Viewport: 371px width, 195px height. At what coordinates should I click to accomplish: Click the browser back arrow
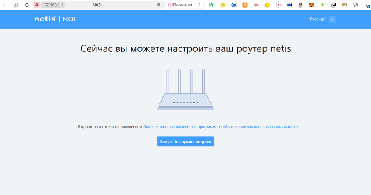[x=5, y=5]
